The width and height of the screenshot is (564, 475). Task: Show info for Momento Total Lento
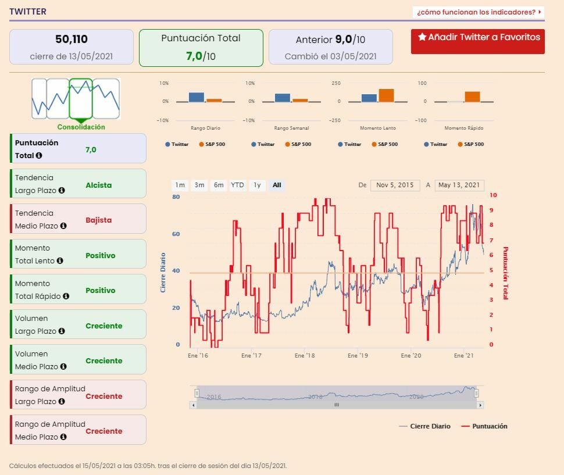60,260
